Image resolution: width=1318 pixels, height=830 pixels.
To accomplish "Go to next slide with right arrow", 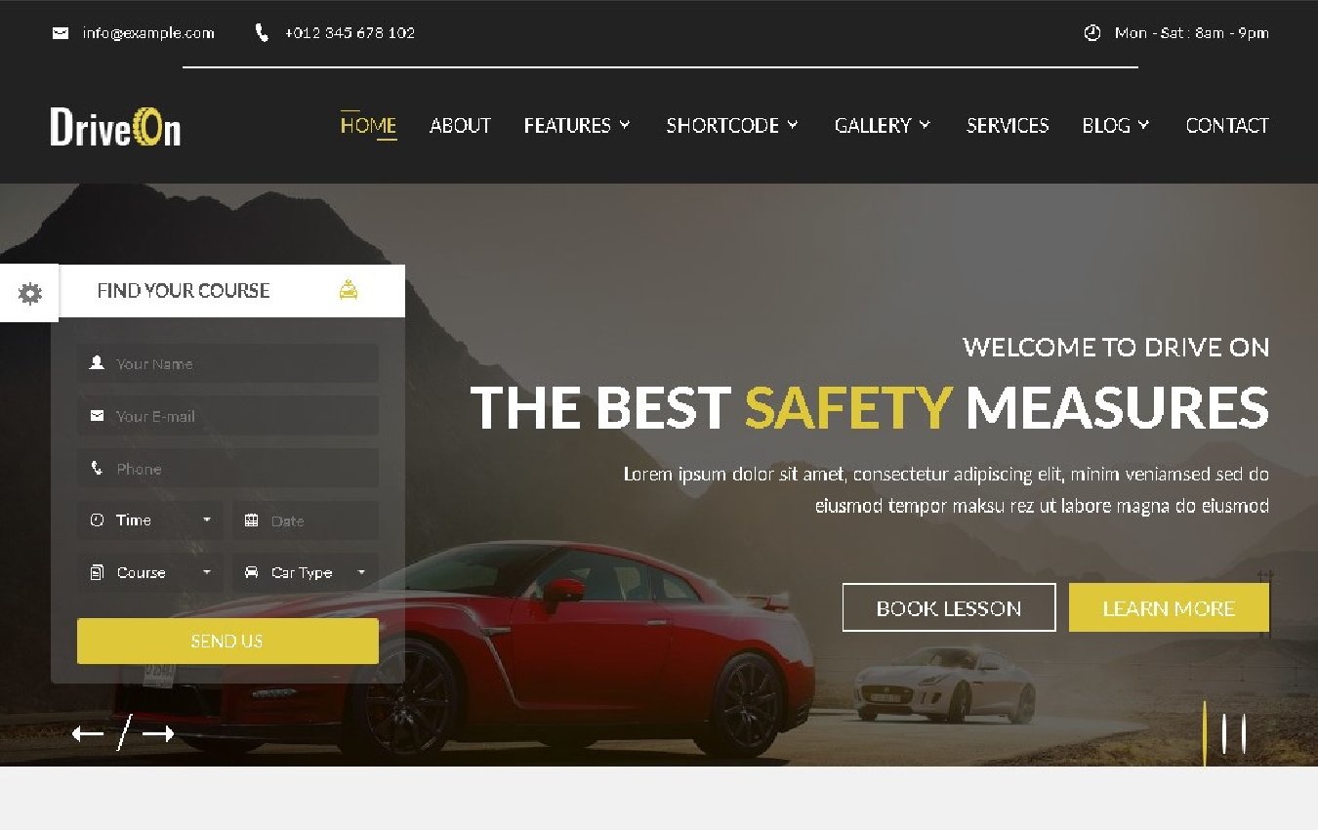I will point(158,734).
